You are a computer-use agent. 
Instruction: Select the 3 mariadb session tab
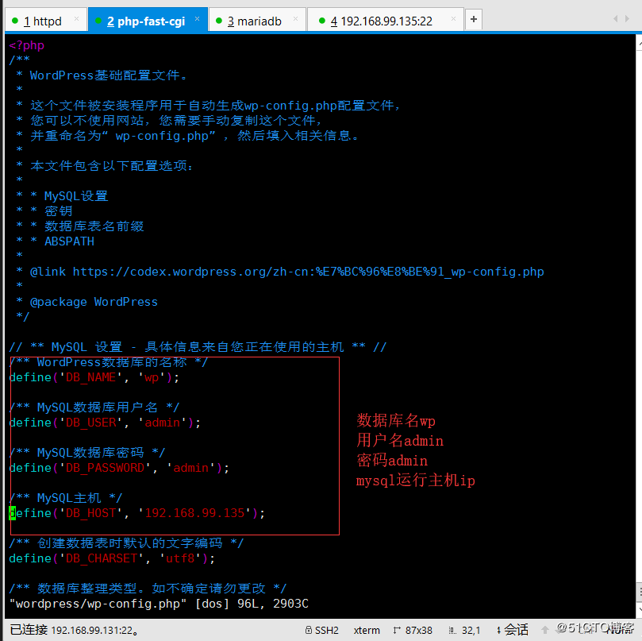pyautogui.click(x=256, y=21)
